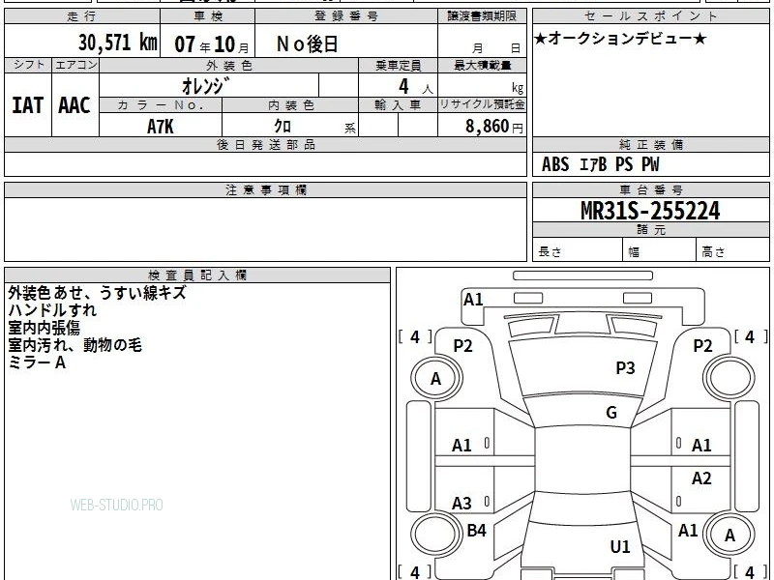Select the inspection date 07年10月
The image size is (774, 580).
212,44
